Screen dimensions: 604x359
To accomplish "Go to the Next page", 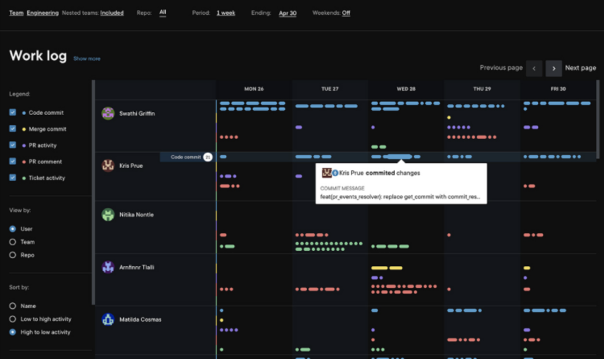I will click(x=580, y=68).
